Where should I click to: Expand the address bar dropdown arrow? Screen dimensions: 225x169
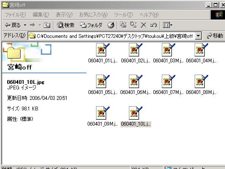tap(198, 36)
